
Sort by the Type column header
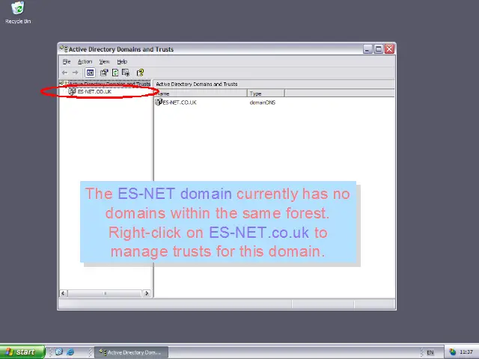[266, 93]
